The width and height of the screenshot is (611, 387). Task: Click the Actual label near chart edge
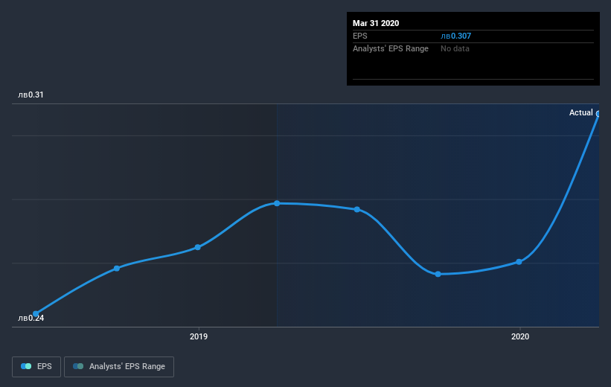(580, 112)
